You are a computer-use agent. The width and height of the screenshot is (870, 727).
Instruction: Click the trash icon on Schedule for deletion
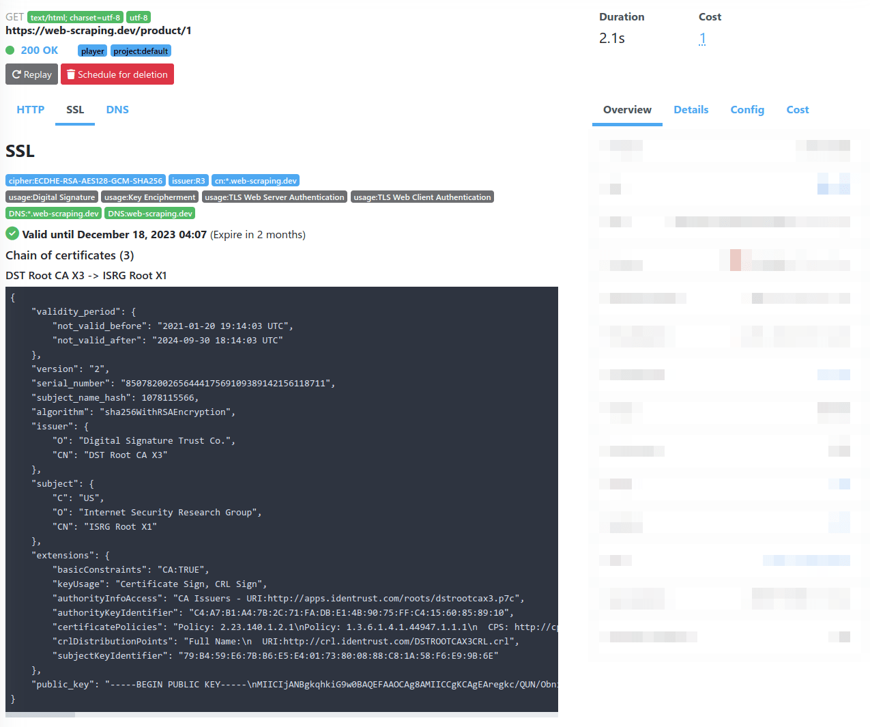tap(71, 74)
